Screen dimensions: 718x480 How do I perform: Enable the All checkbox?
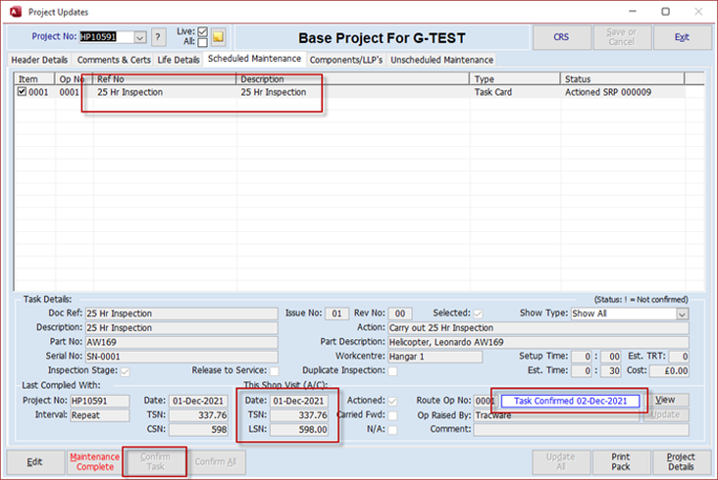tap(202, 43)
